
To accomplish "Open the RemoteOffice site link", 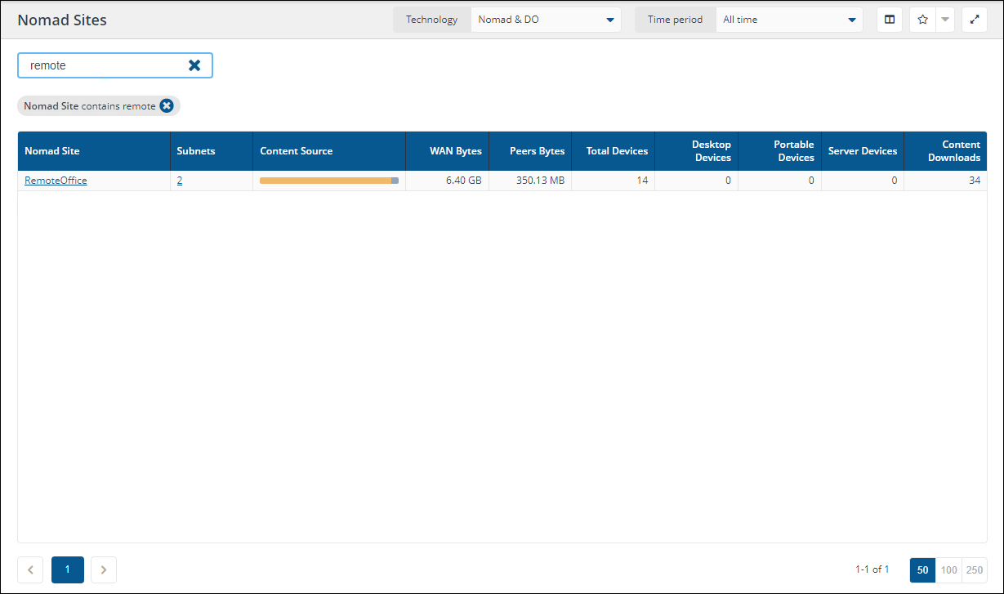I will (x=56, y=181).
